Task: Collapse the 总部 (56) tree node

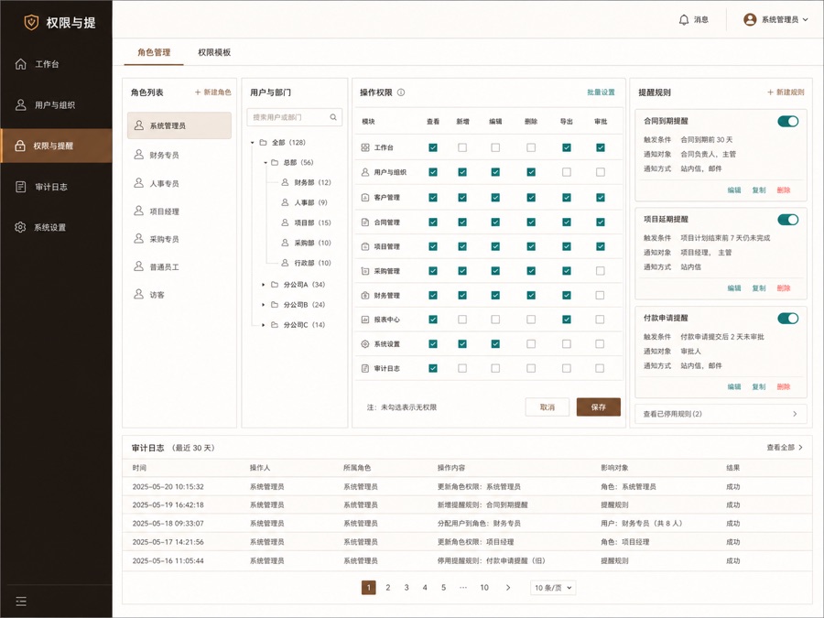Action: 266,163
